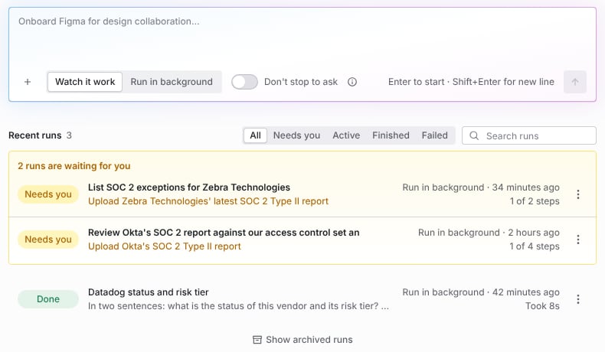This screenshot has height=352, width=605.
Task: Switch to the Failed filter tab
Action: tap(434, 135)
